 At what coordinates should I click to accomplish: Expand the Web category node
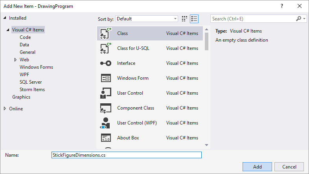[16, 60]
